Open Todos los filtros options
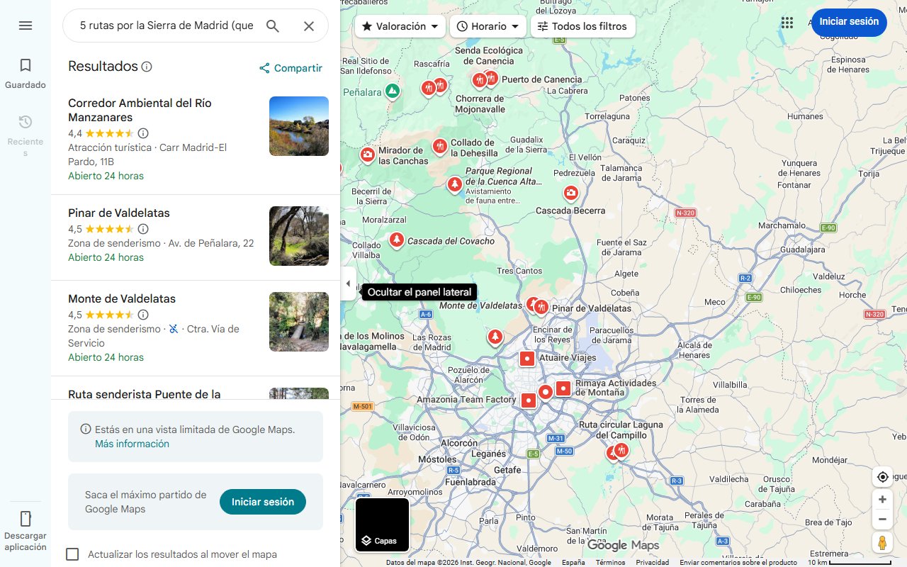This screenshot has height=567, width=907. (582, 26)
